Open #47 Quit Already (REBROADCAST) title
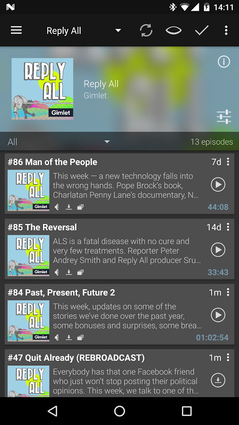239x425 pixels. 76,358
